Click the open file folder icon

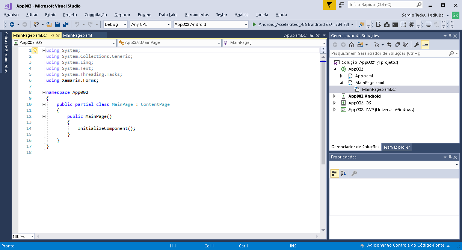pyautogui.click(x=49, y=24)
